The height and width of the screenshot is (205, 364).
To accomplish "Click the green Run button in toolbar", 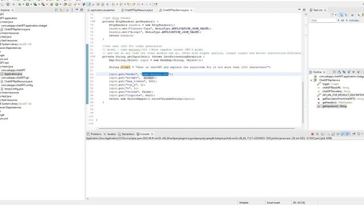I will coord(27,4).
